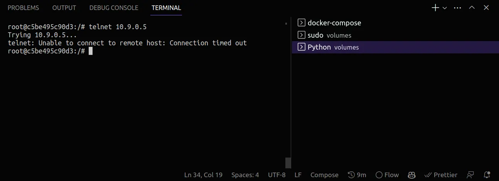This screenshot has height=181, width=499.
Task: Open the terminal panel more actions menu
Action: tap(457, 8)
